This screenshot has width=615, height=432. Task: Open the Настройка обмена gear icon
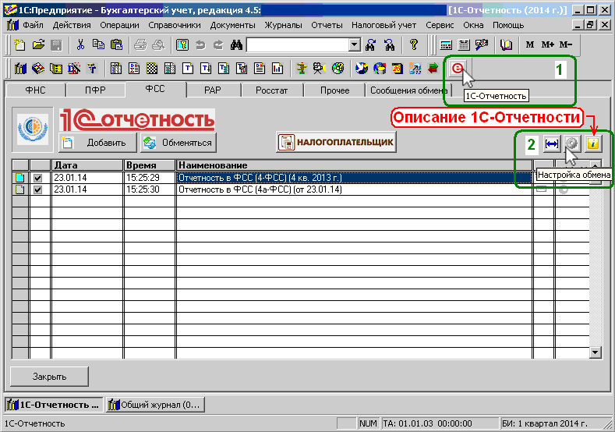coord(573,144)
